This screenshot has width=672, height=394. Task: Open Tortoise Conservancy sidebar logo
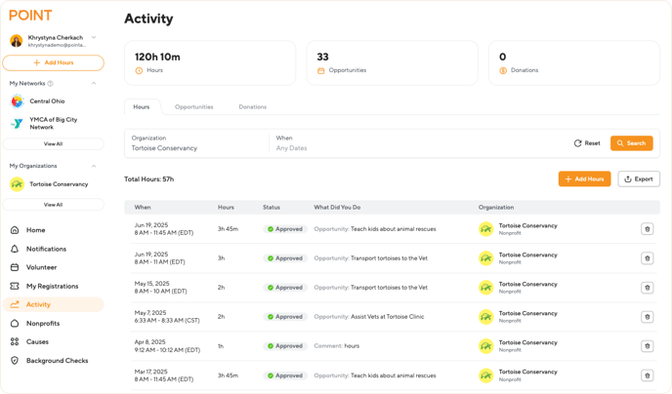(18, 184)
